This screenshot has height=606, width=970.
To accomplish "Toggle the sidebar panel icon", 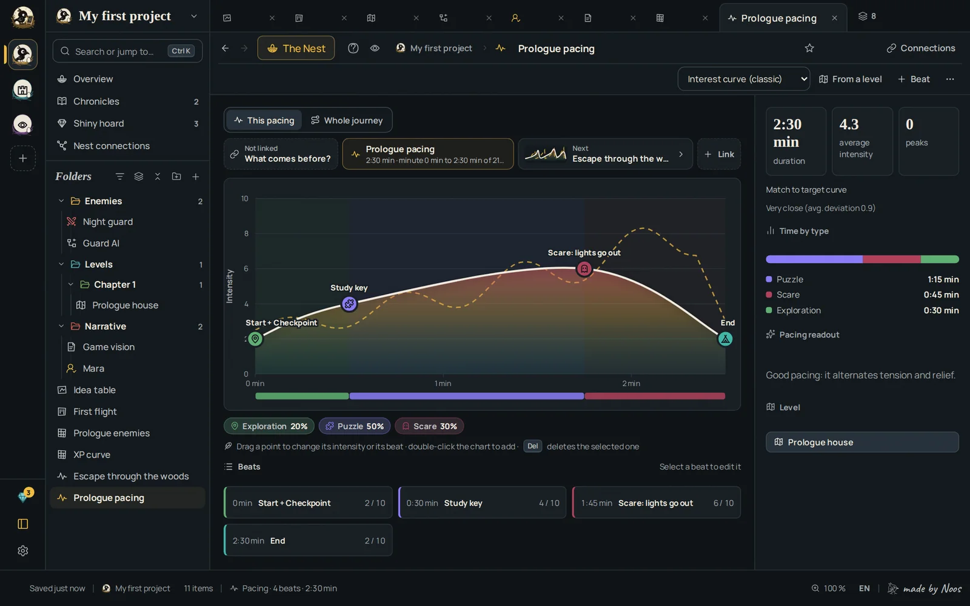I will (22, 524).
